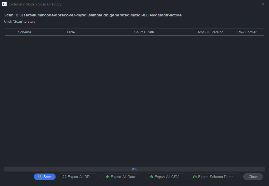Click the Row Format column header
Image resolution: width=269 pixels, height=186 pixels.
(247, 32)
